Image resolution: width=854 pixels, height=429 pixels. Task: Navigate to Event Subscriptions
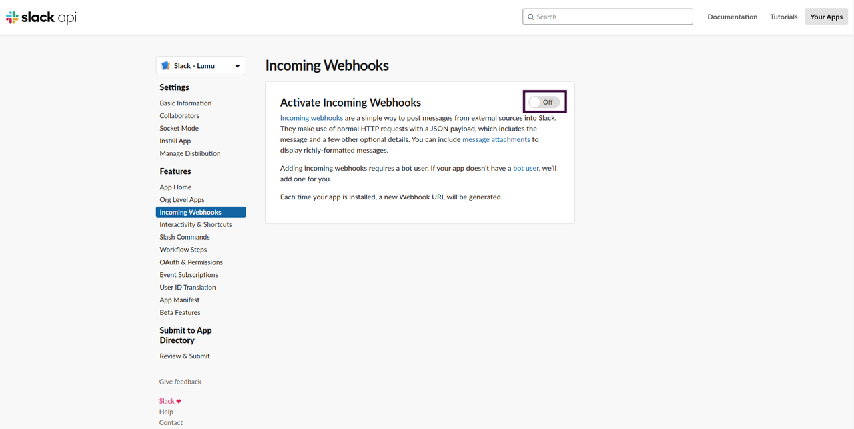click(189, 275)
